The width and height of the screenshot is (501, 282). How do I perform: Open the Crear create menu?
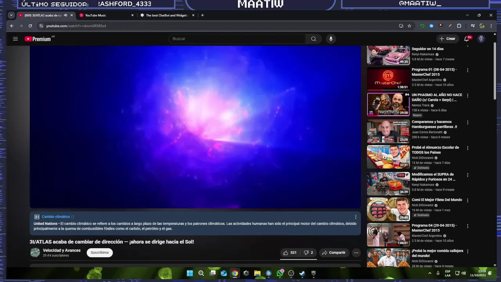(x=447, y=39)
